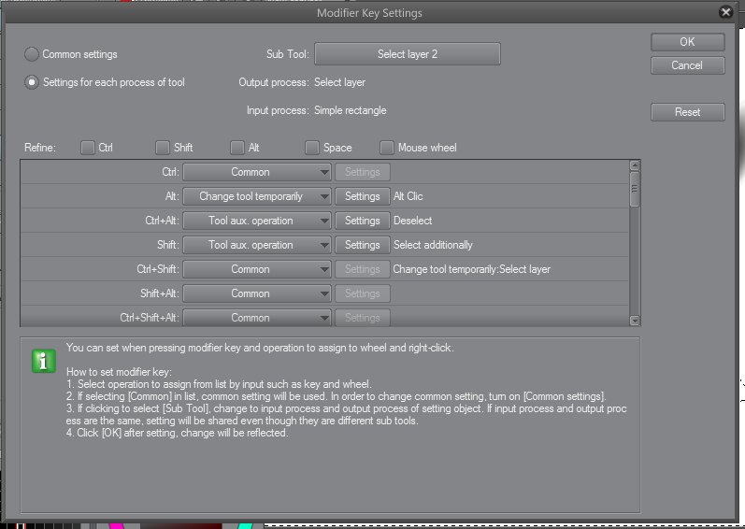
Task: Click the OK button
Action: [x=687, y=42]
